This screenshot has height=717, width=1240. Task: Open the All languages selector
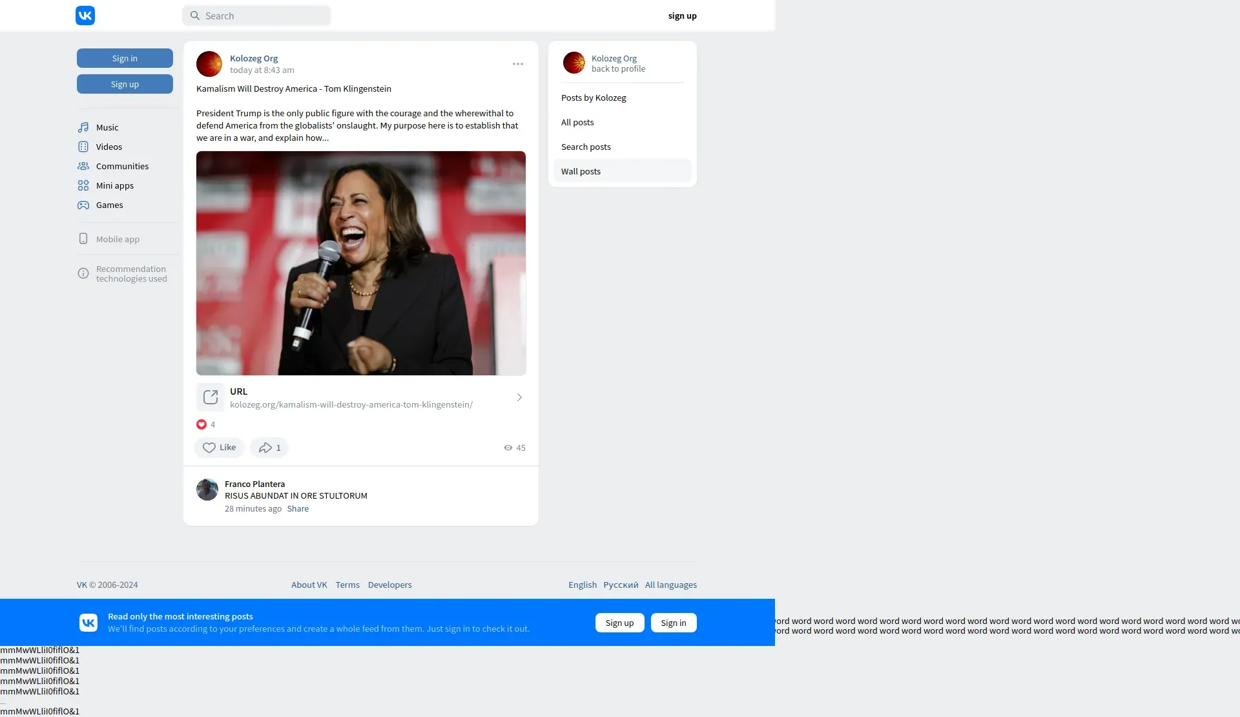coord(670,585)
